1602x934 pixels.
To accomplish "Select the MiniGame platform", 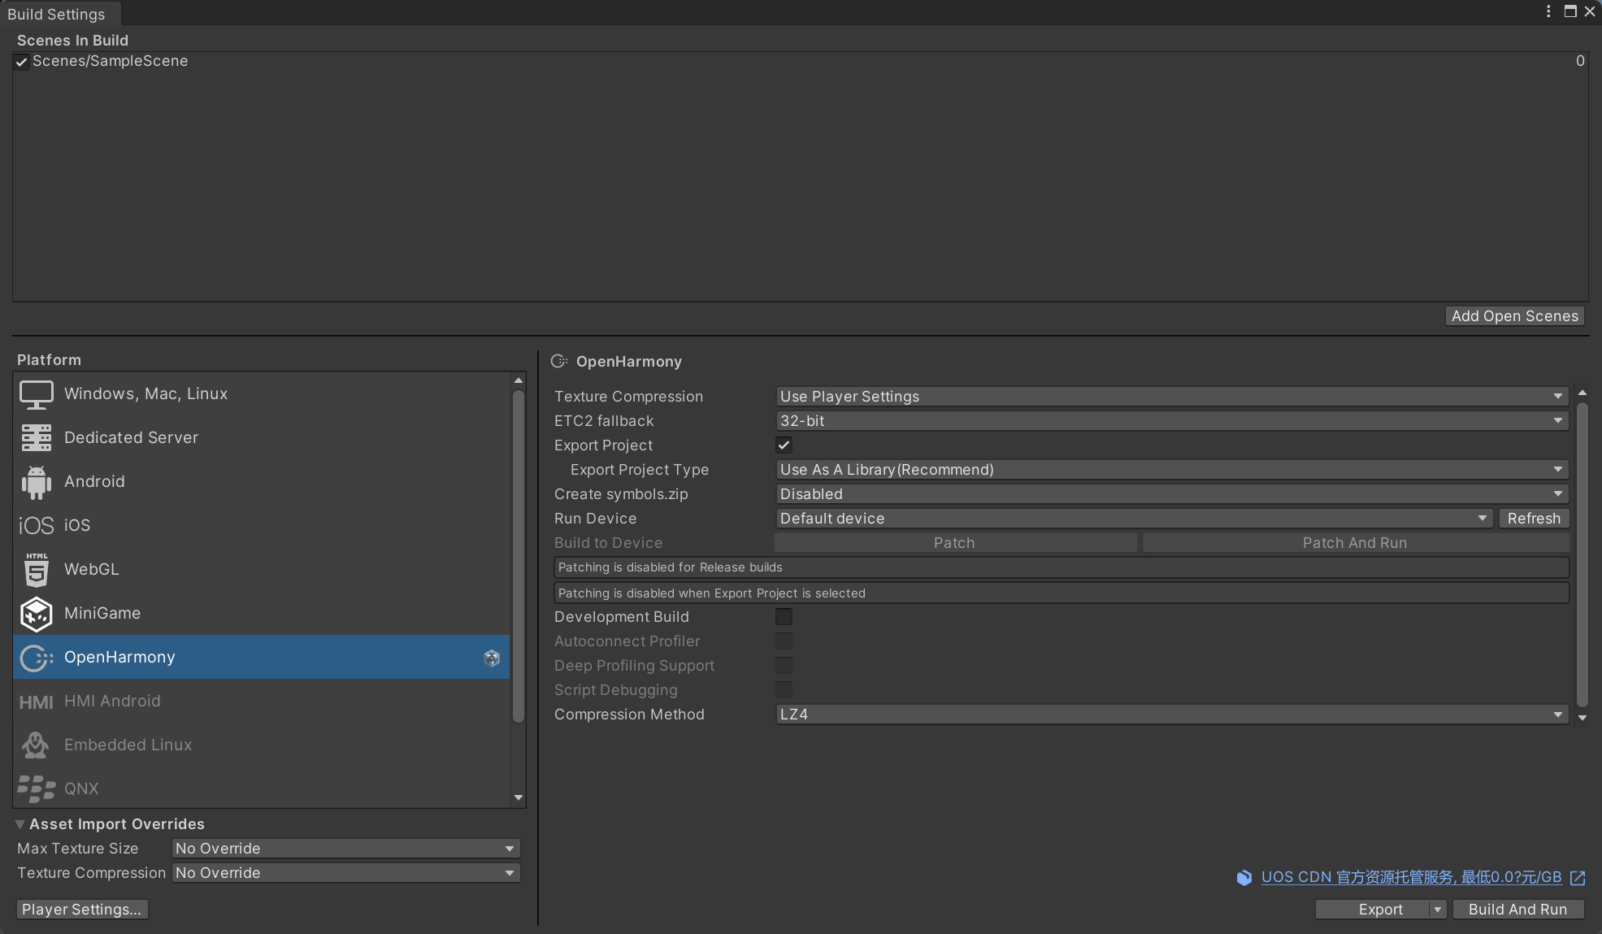I will pos(262,614).
